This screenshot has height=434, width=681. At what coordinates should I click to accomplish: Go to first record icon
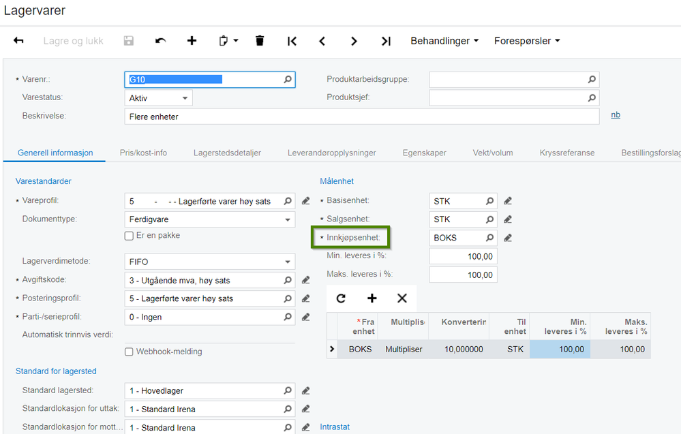point(292,42)
